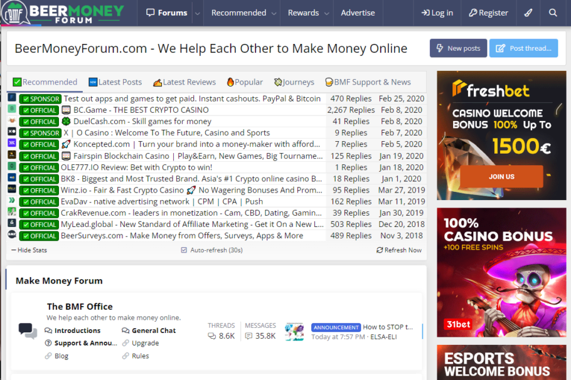Switch to the Journeys tab
571x380 pixels.
click(x=294, y=82)
